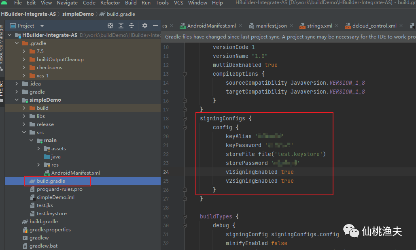The width and height of the screenshot is (416, 250).
Task: Click the gradle elephant icon of selected build.gradle
Action: pos(32,181)
